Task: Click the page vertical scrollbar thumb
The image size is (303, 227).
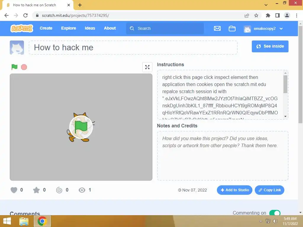Action: click(300, 74)
